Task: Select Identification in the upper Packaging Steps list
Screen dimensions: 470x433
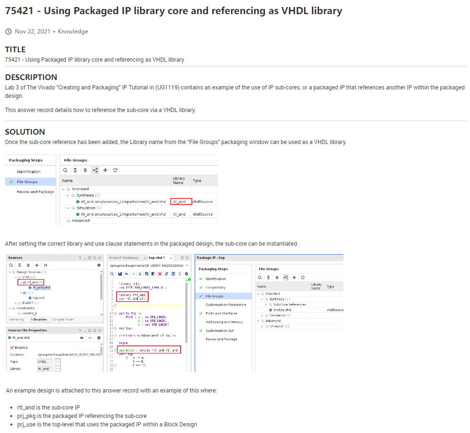Action: click(x=29, y=172)
